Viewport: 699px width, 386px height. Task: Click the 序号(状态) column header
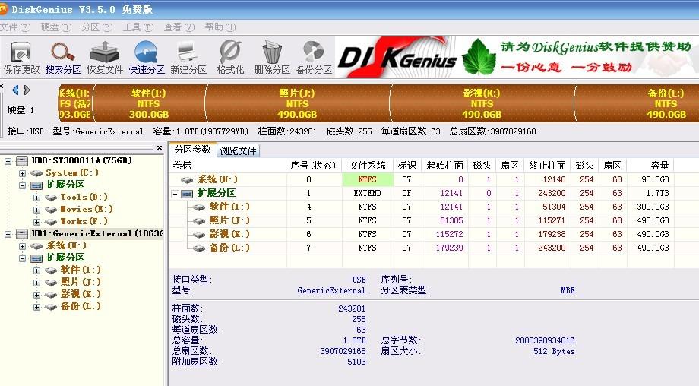coord(314,166)
